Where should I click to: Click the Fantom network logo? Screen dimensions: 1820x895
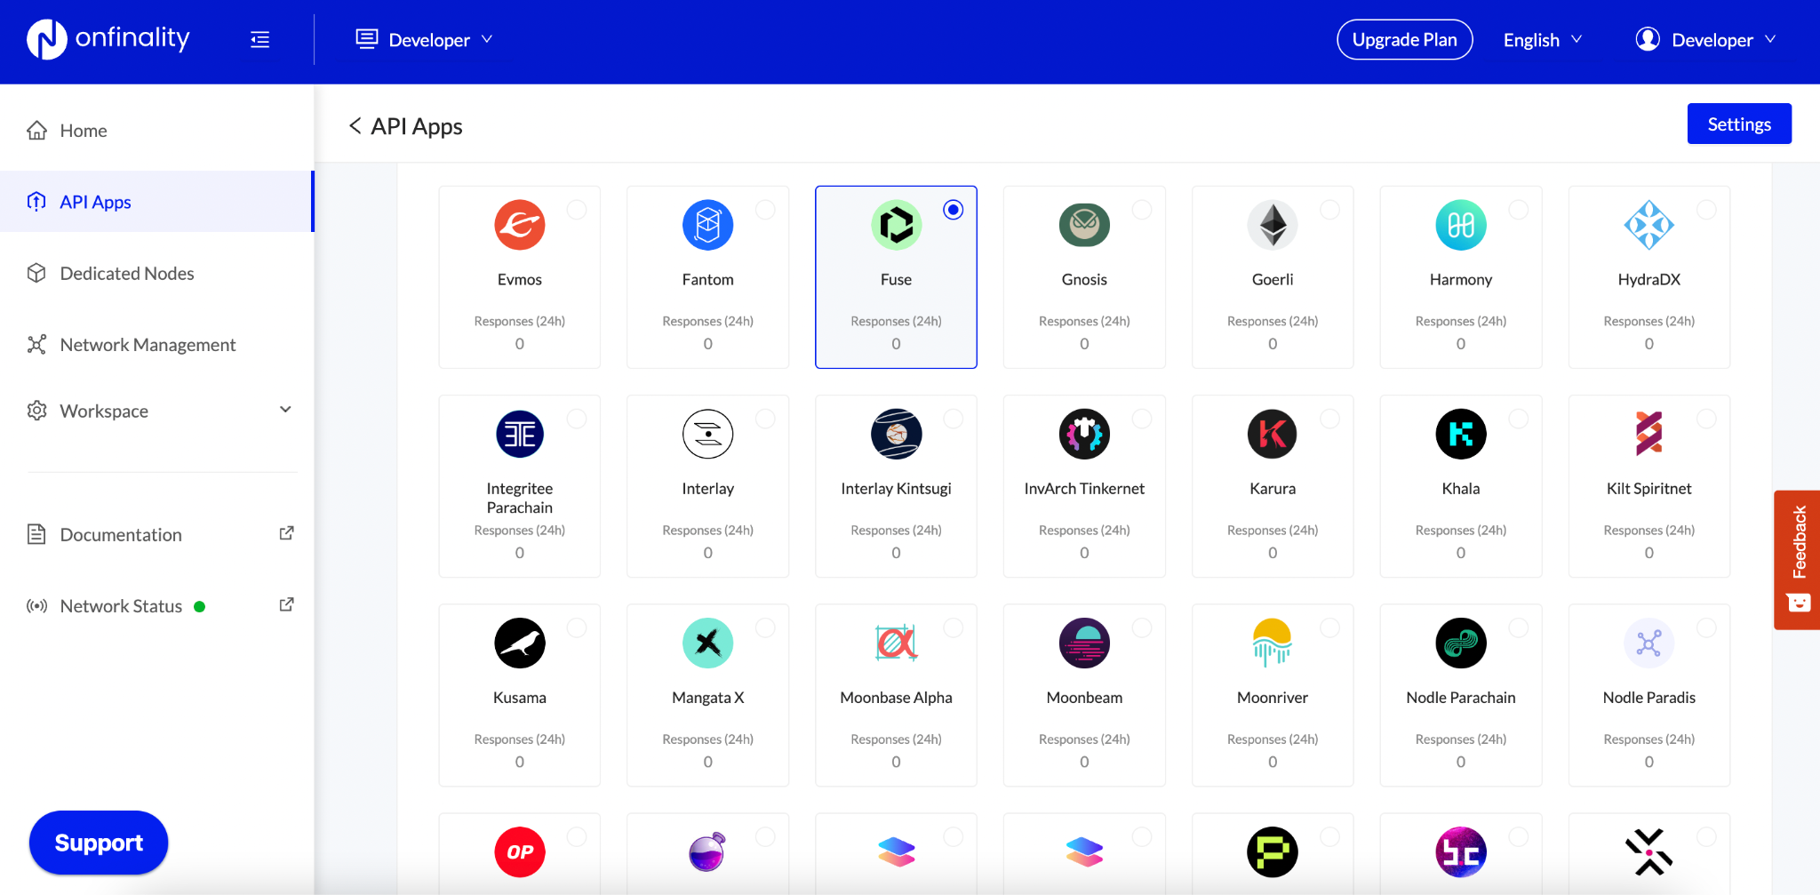coord(708,225)
